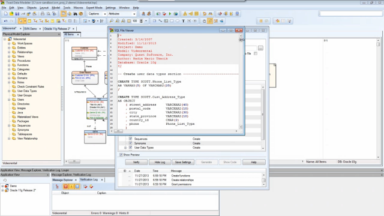384x216 pixels.
Task: Click the 'Grant permissions' log message
Action: point(181,184)
